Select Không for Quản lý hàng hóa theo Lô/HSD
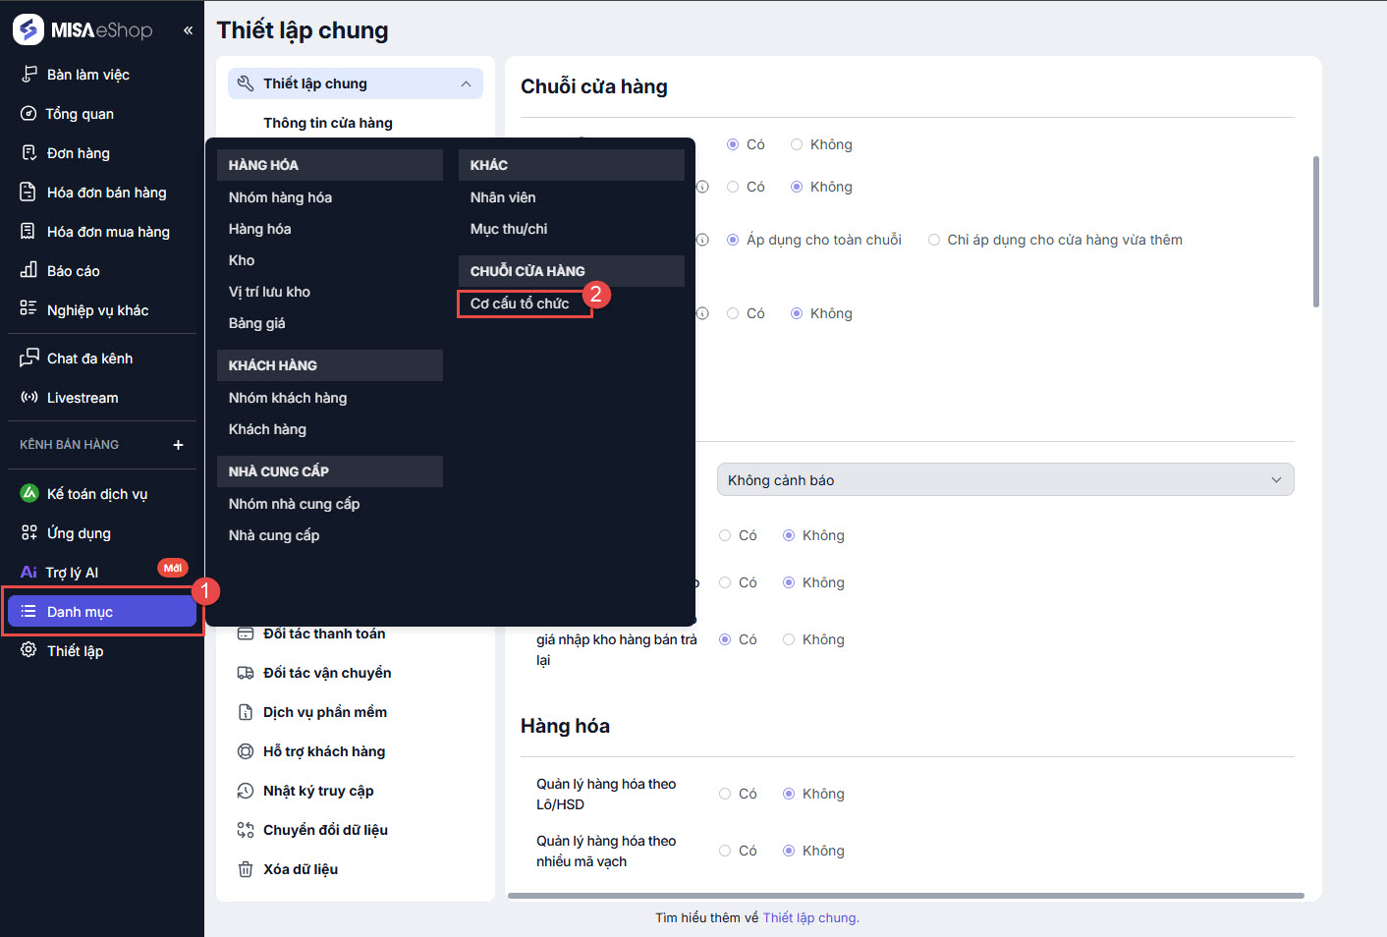 [x=789, y=794]
